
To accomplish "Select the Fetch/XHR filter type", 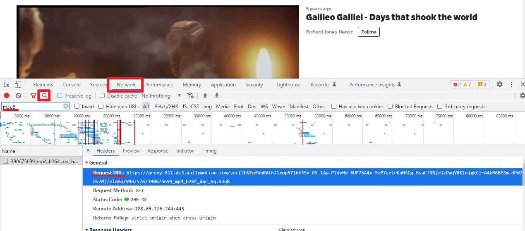I will tap(166, 106).
